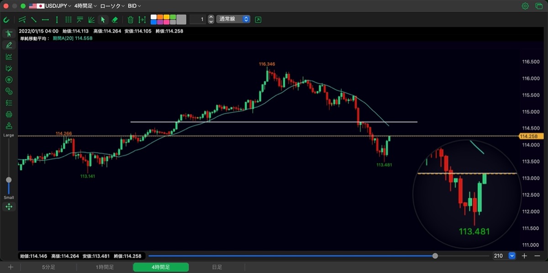Open the line chart indicator icon
Image resolution: width=548 pixels, height=273 pixels.
pyautogui.click(x=9, y=57)
